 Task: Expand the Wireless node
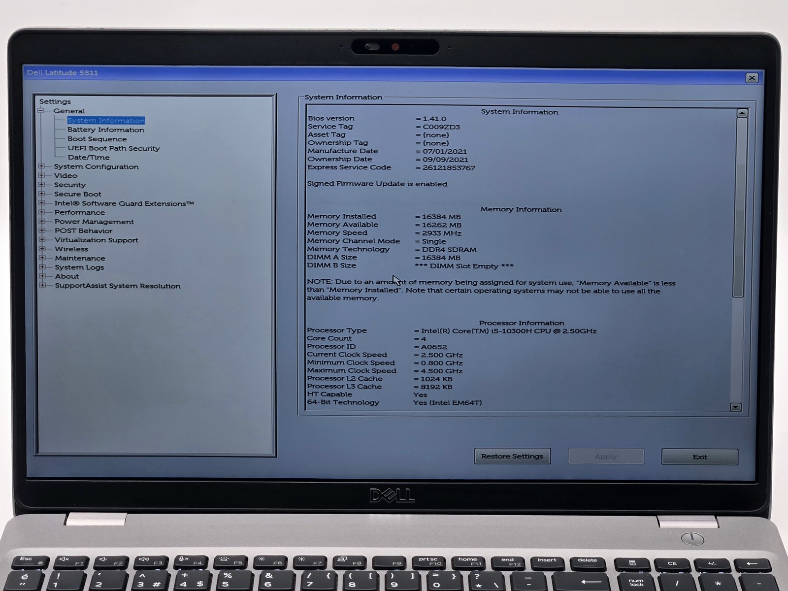point(42,249)
